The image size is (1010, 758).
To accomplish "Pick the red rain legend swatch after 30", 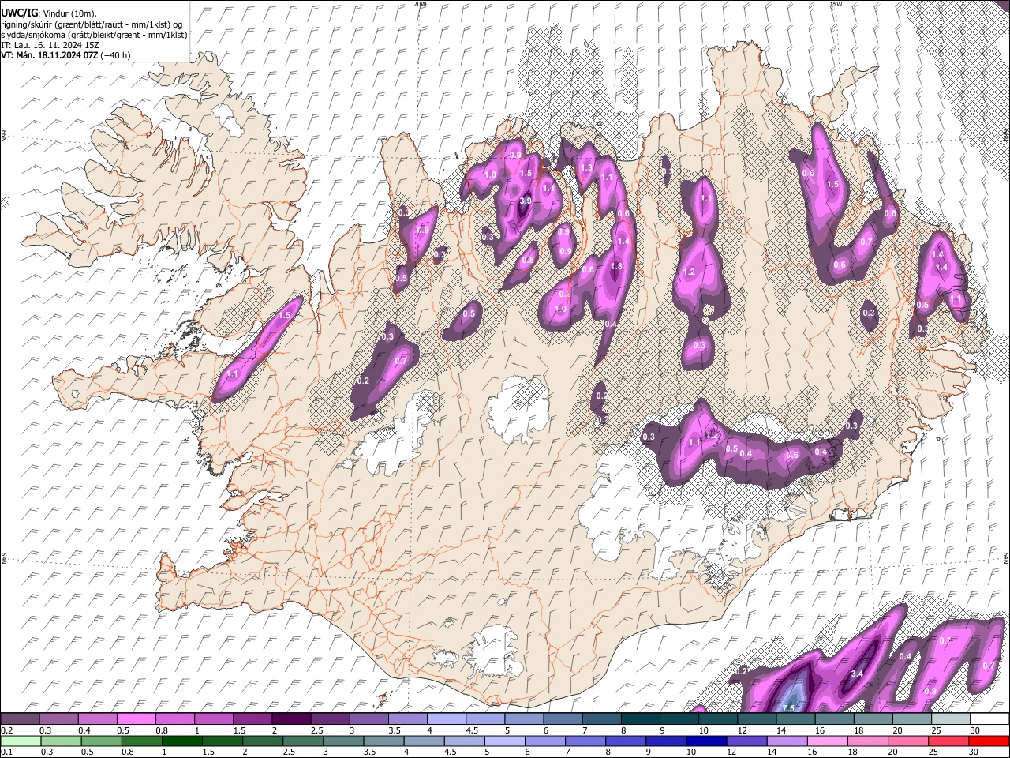I will tap(990, 741).
